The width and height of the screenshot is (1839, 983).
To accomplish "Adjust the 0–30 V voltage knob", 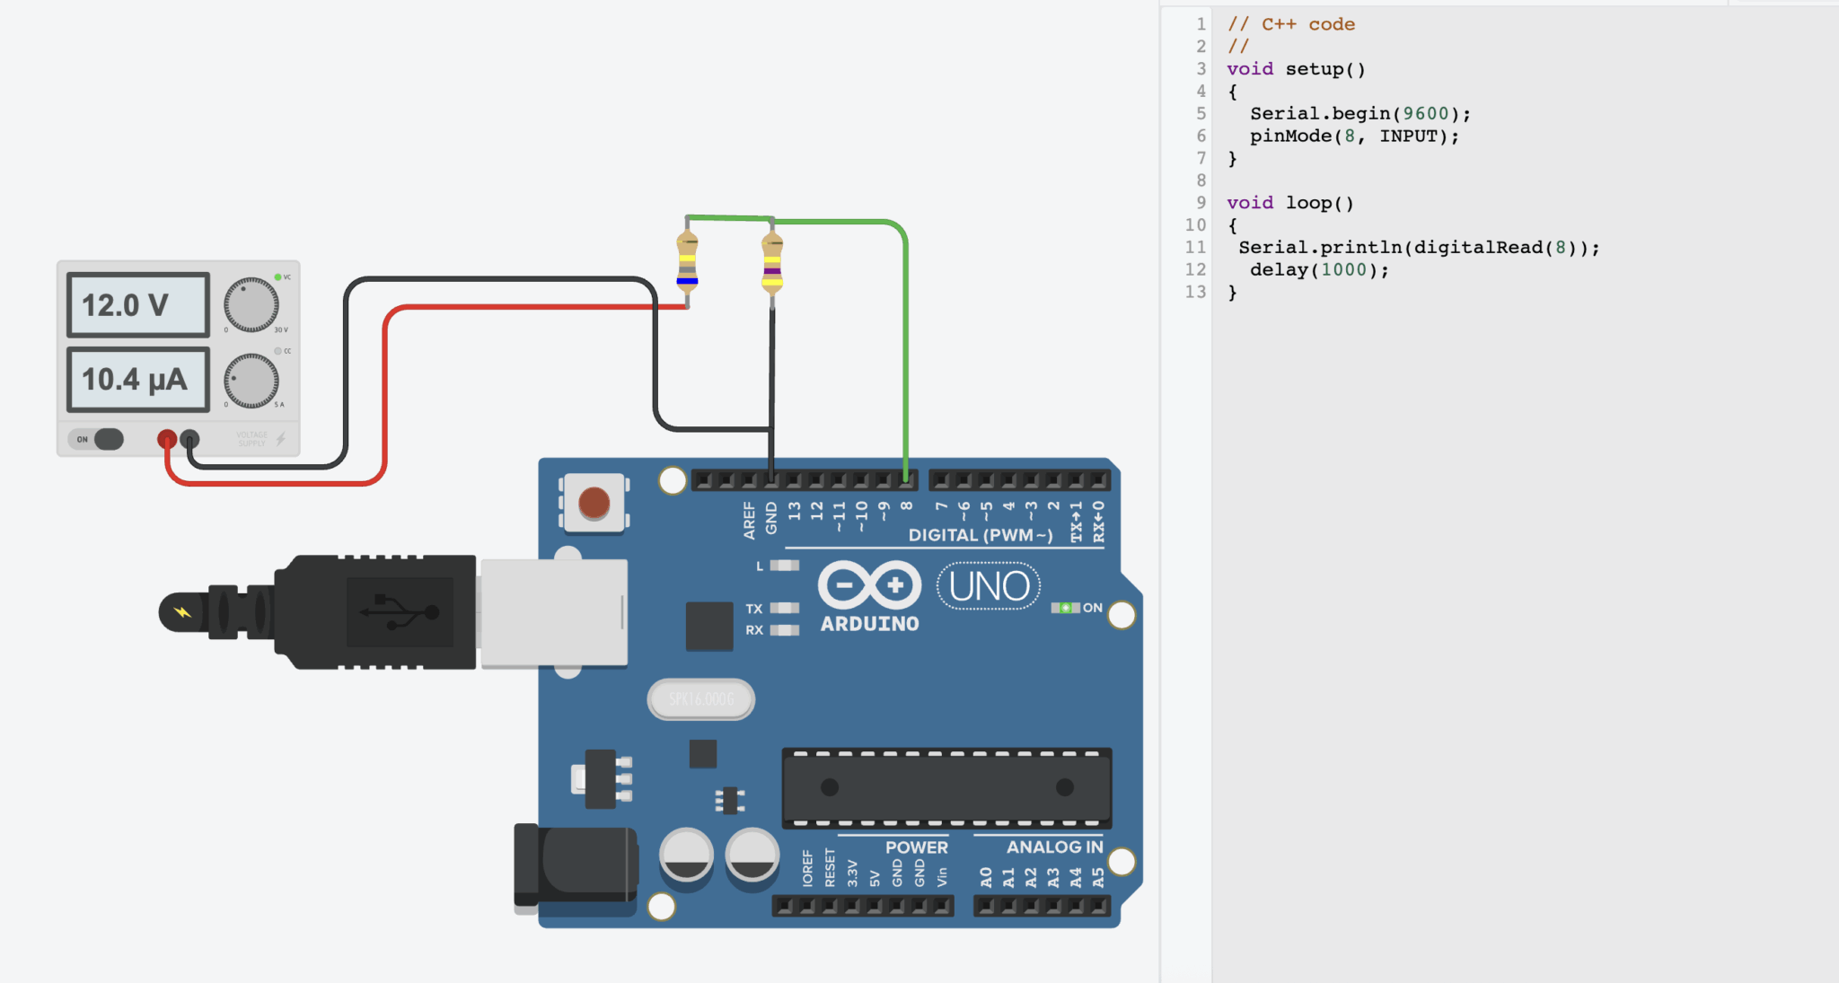I will click(x=250, y=303).
